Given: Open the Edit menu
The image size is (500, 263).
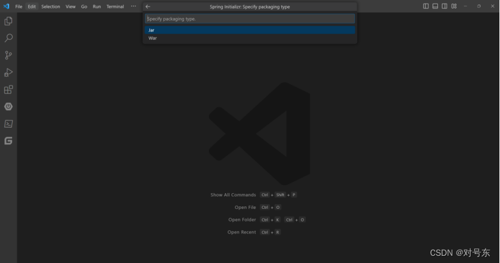Looking at the screenshot, I should [31, 7].
